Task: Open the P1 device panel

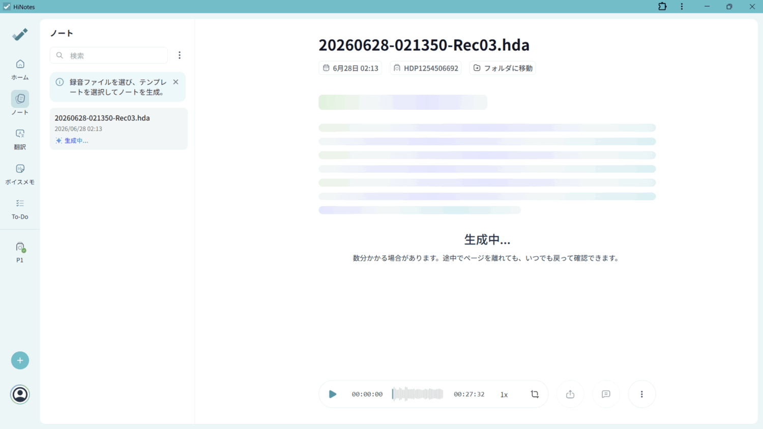Action: 20,252
